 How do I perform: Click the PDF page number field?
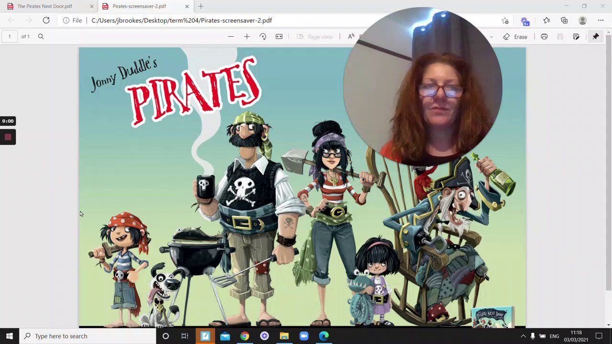coord(9,36)
